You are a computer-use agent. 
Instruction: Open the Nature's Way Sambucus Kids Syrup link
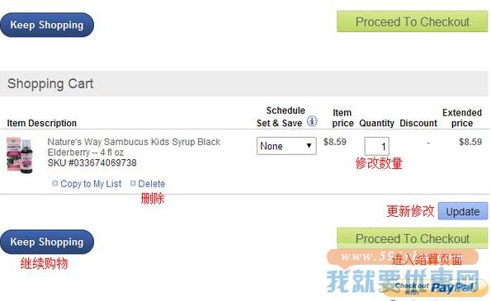pos(134,147)
